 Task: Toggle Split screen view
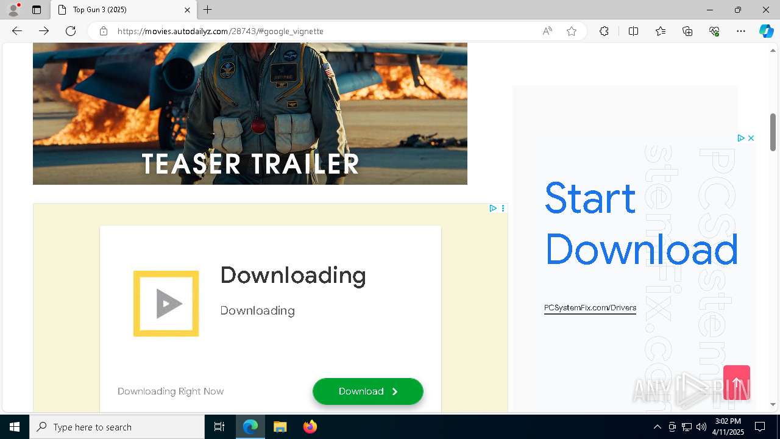633,31
